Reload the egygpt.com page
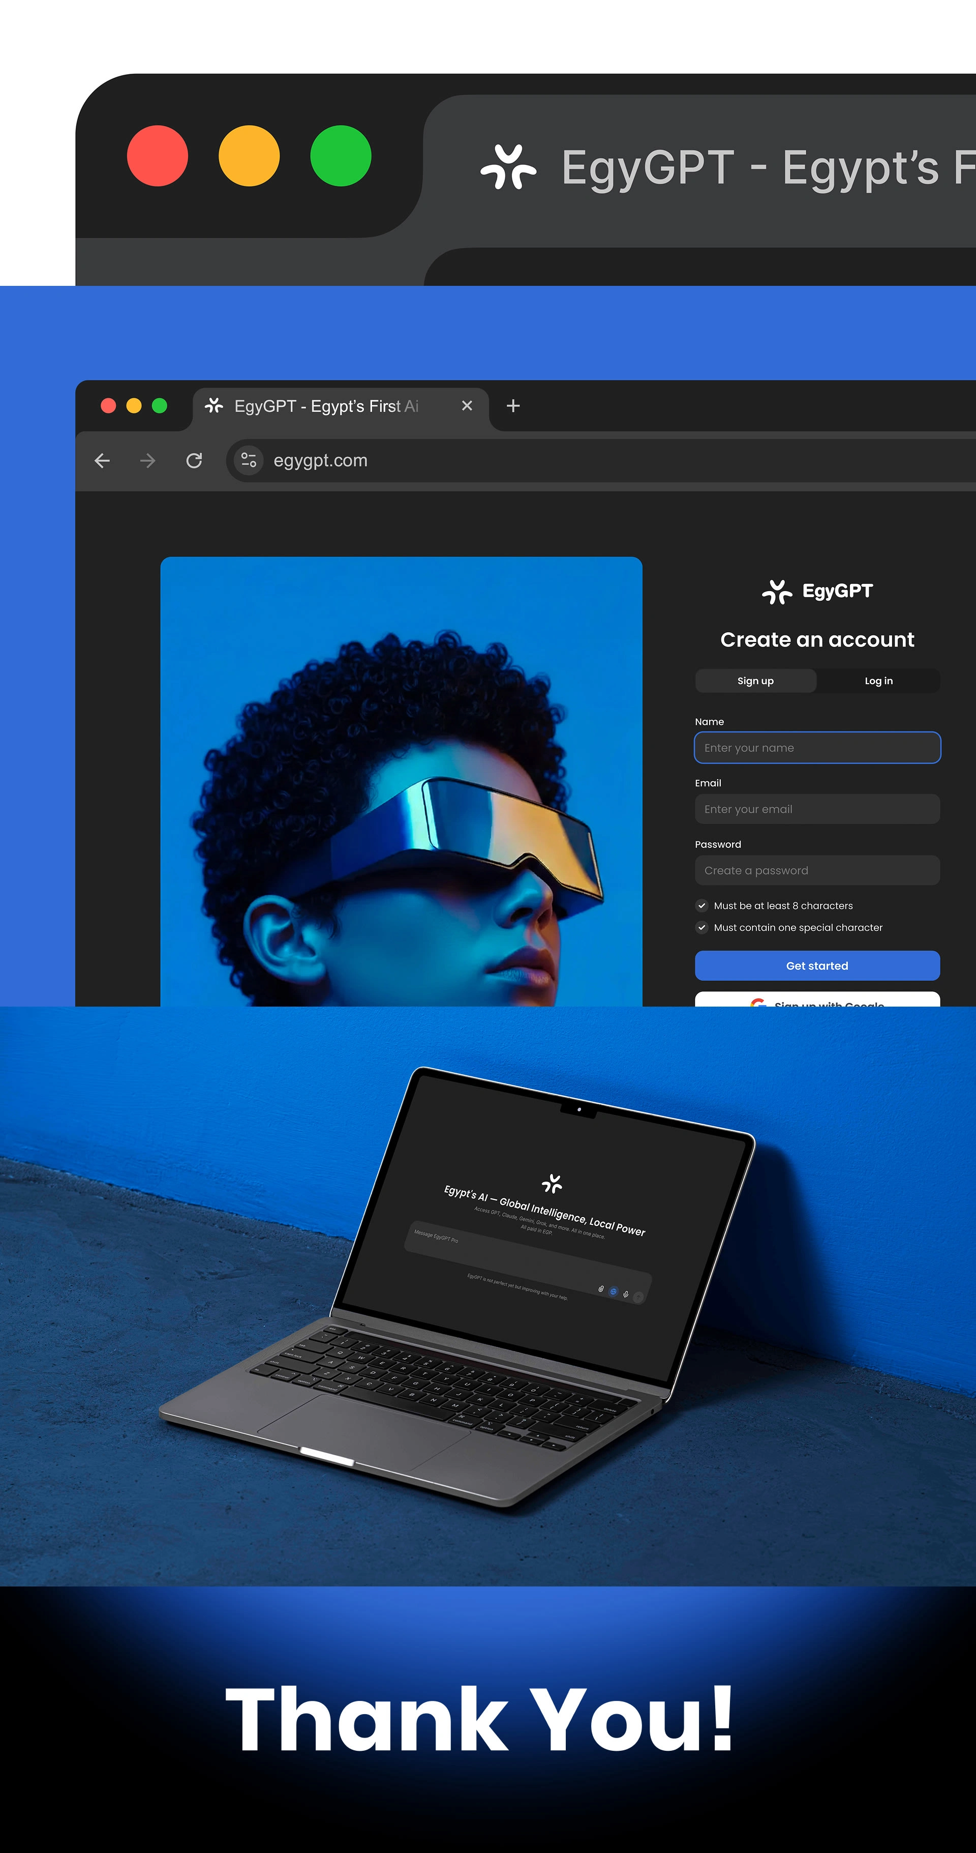976x1853 pixels. [x=194, y=460]
